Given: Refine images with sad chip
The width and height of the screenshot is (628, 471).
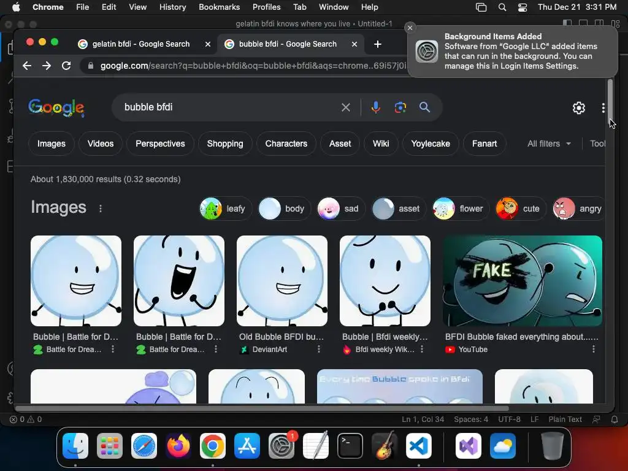Looking at the screenshot, I should 341,209.
